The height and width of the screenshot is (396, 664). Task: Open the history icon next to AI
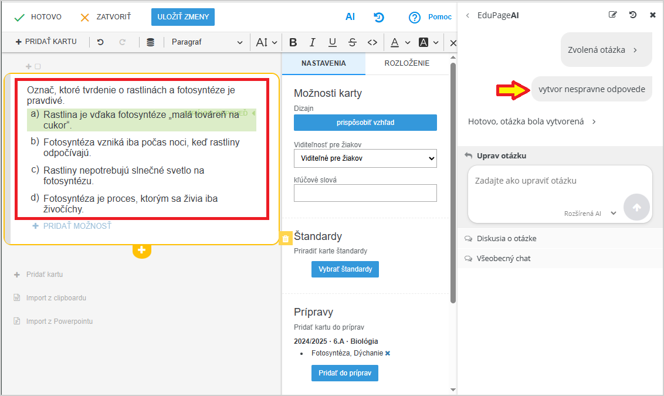(x=379, y=18)
